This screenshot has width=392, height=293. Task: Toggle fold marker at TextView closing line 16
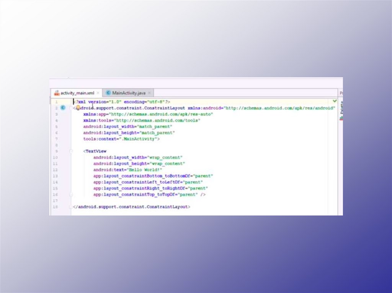tap(71, 194)
